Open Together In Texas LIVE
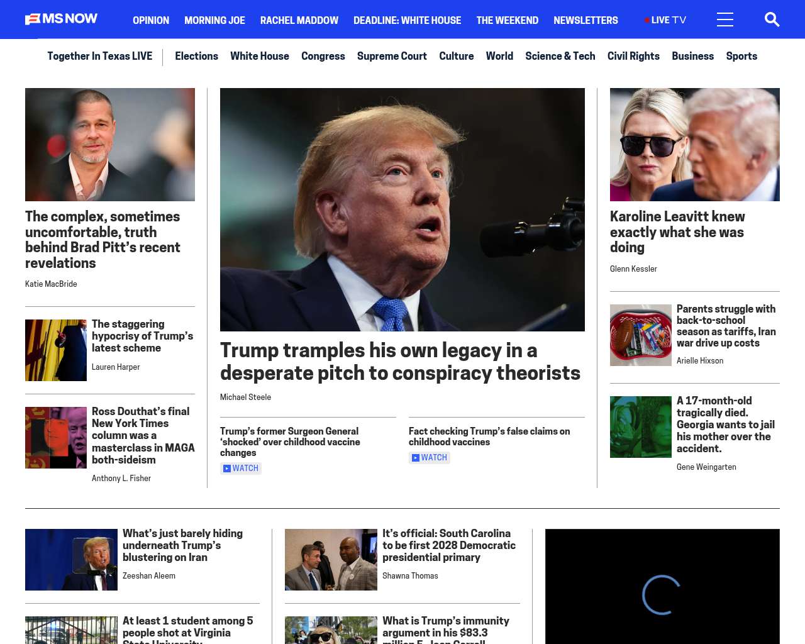This screenshot has width=805, height=644. click(99, 56)
